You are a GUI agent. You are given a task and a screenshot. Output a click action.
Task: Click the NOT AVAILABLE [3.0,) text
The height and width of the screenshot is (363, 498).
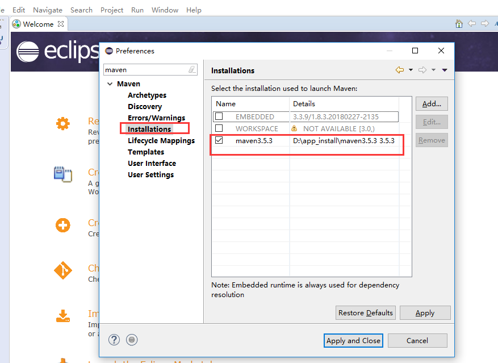[x=339, y=129]
